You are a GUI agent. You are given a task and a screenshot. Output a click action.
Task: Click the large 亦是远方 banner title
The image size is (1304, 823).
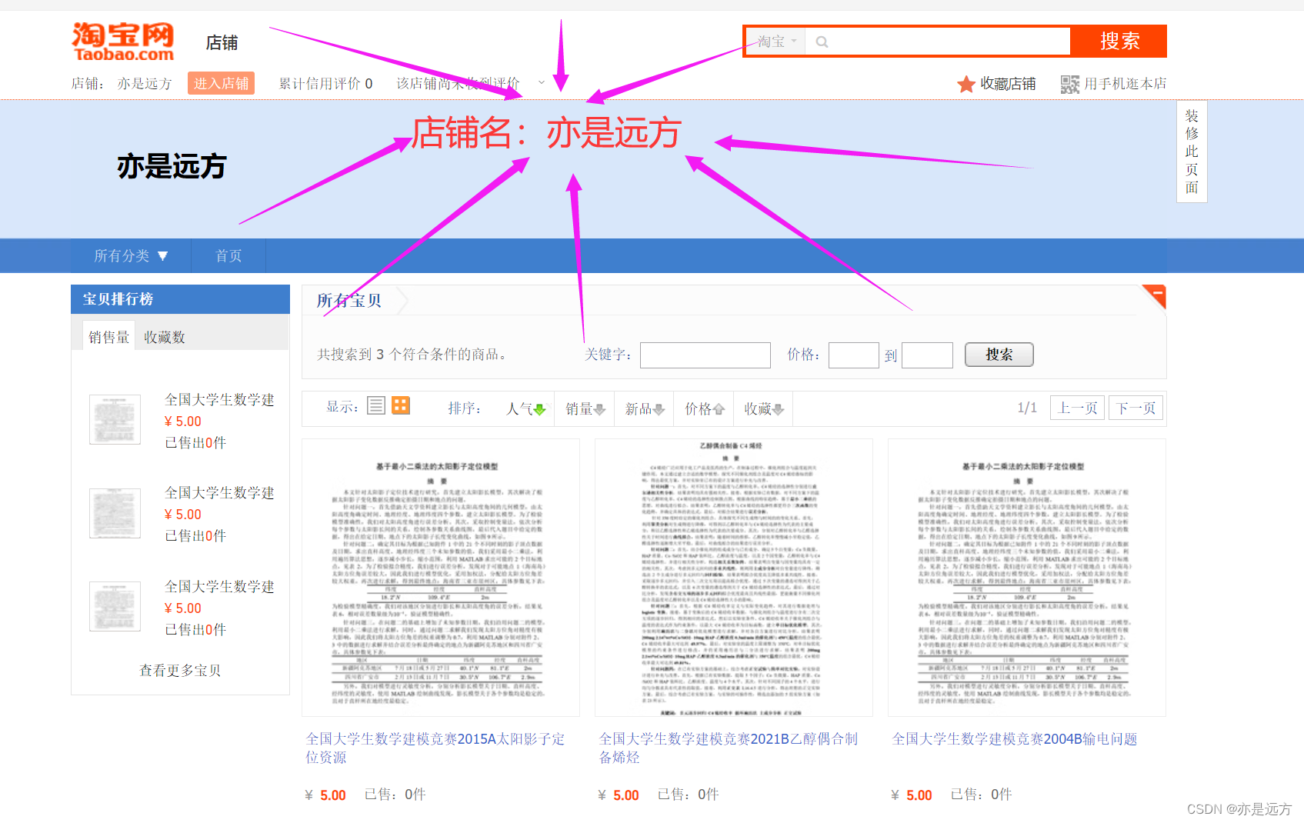(172, 166)
